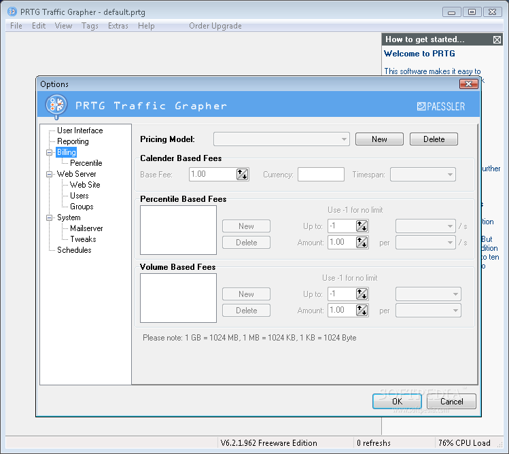Click the PRTG app icon in title bar
Image resolution: width=509 pixels, height=454 pixels.
(x=12, y=12)
